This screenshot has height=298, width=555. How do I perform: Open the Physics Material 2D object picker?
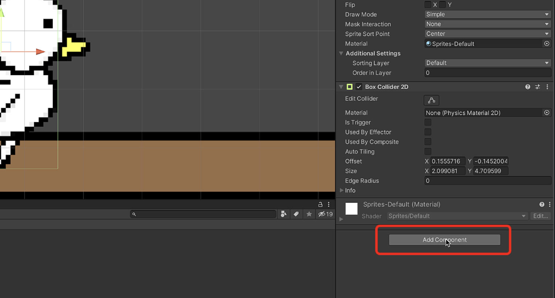point(546,113)
